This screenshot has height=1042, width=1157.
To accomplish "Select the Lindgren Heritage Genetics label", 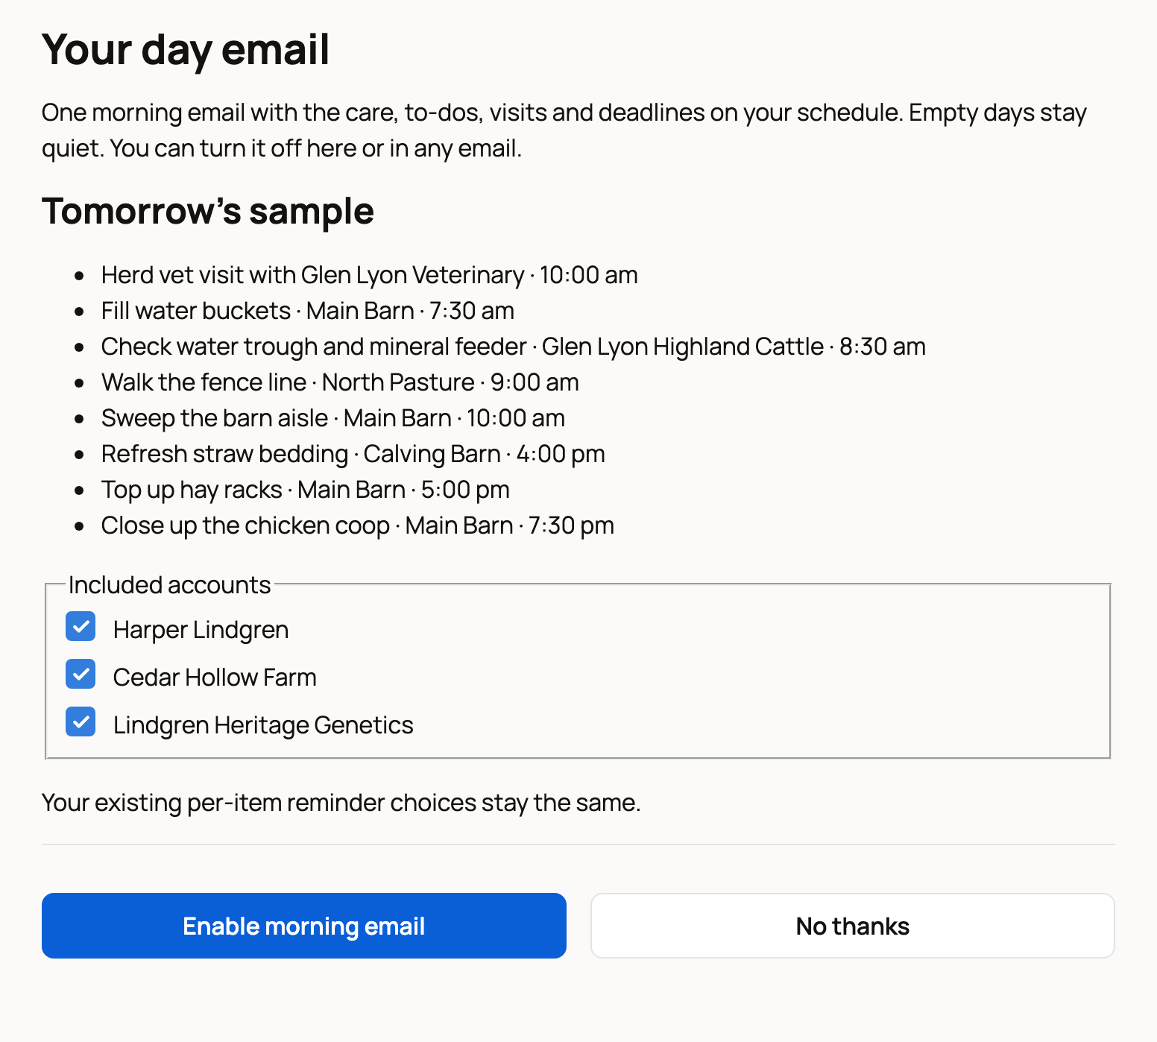I will pyautogui.click(x=263, y=725).
